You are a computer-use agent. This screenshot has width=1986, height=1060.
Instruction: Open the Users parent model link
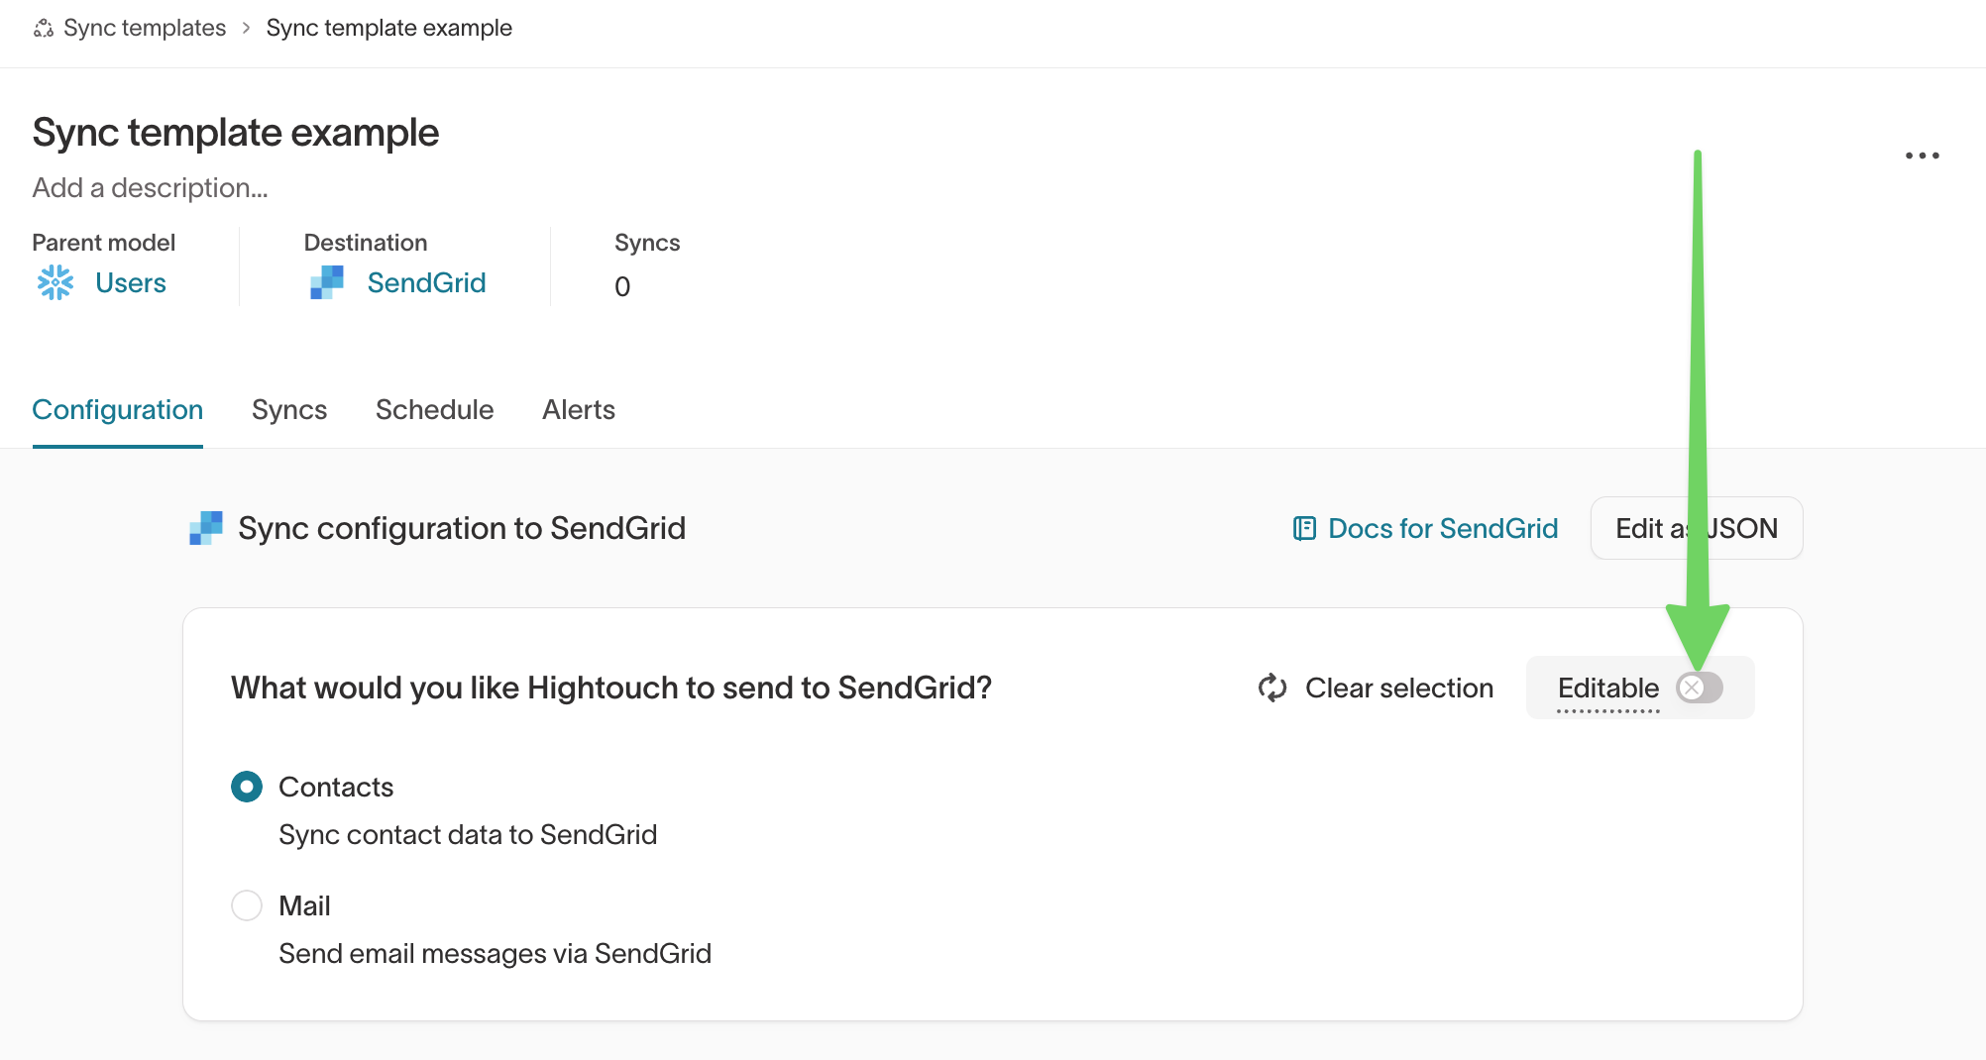(131, 283)
